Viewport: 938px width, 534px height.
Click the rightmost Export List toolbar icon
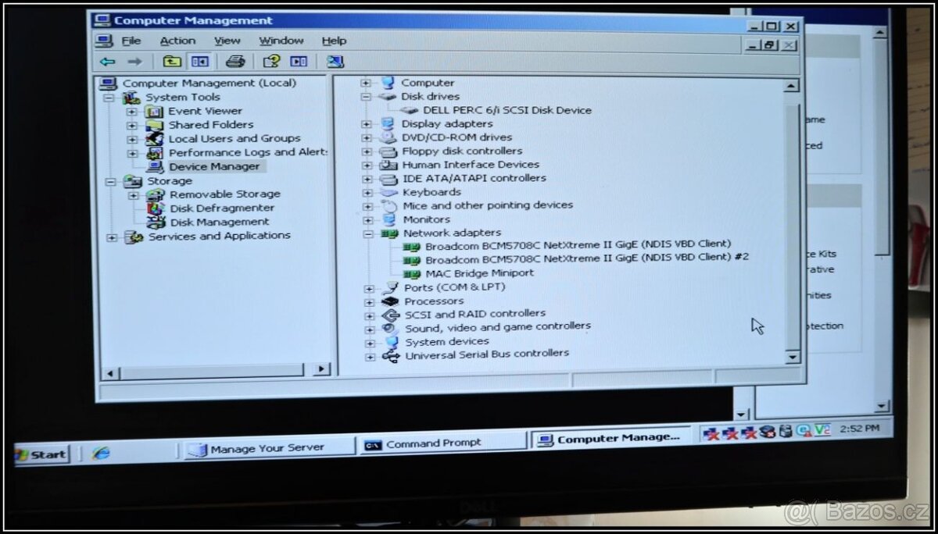[x=334, y=61]
